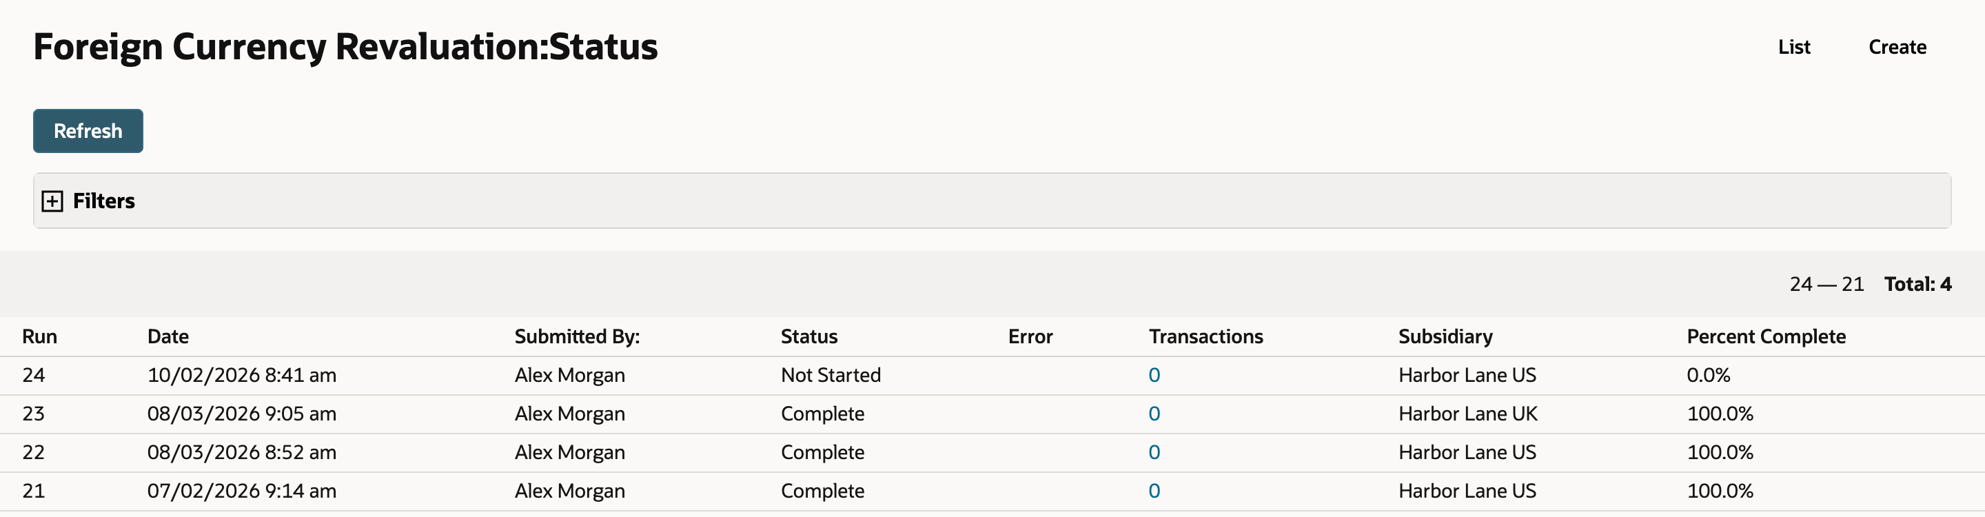Click the Total: 4 count text

pos(1917,284)
